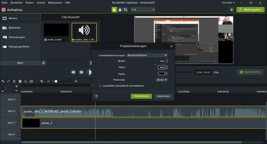Image resolution: width=267 pixels, height=144 pixels.
Task: Click the red Aufnahme record button
Action: point(4,10)
